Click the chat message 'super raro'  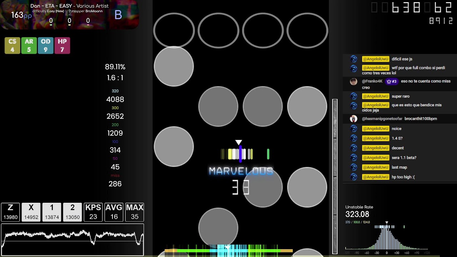point(401,96)
